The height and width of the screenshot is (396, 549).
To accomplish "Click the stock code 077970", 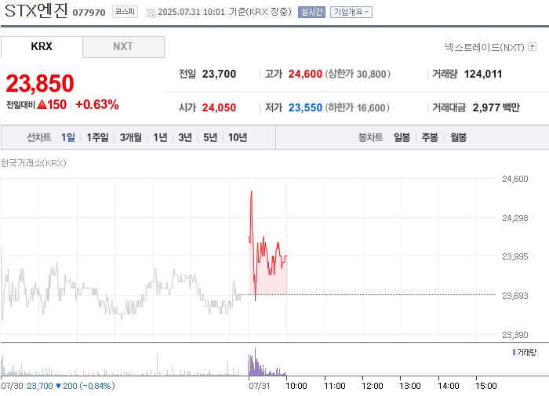I will [89, 13].
